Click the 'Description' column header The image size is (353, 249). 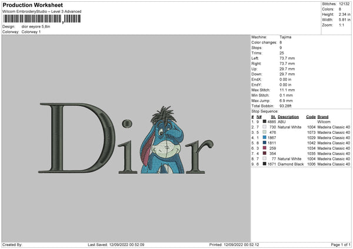(288, 117)
